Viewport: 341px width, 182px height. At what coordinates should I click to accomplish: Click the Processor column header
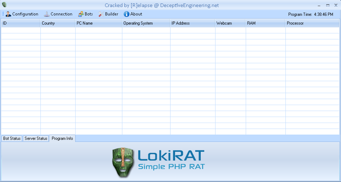pos(312,23)
